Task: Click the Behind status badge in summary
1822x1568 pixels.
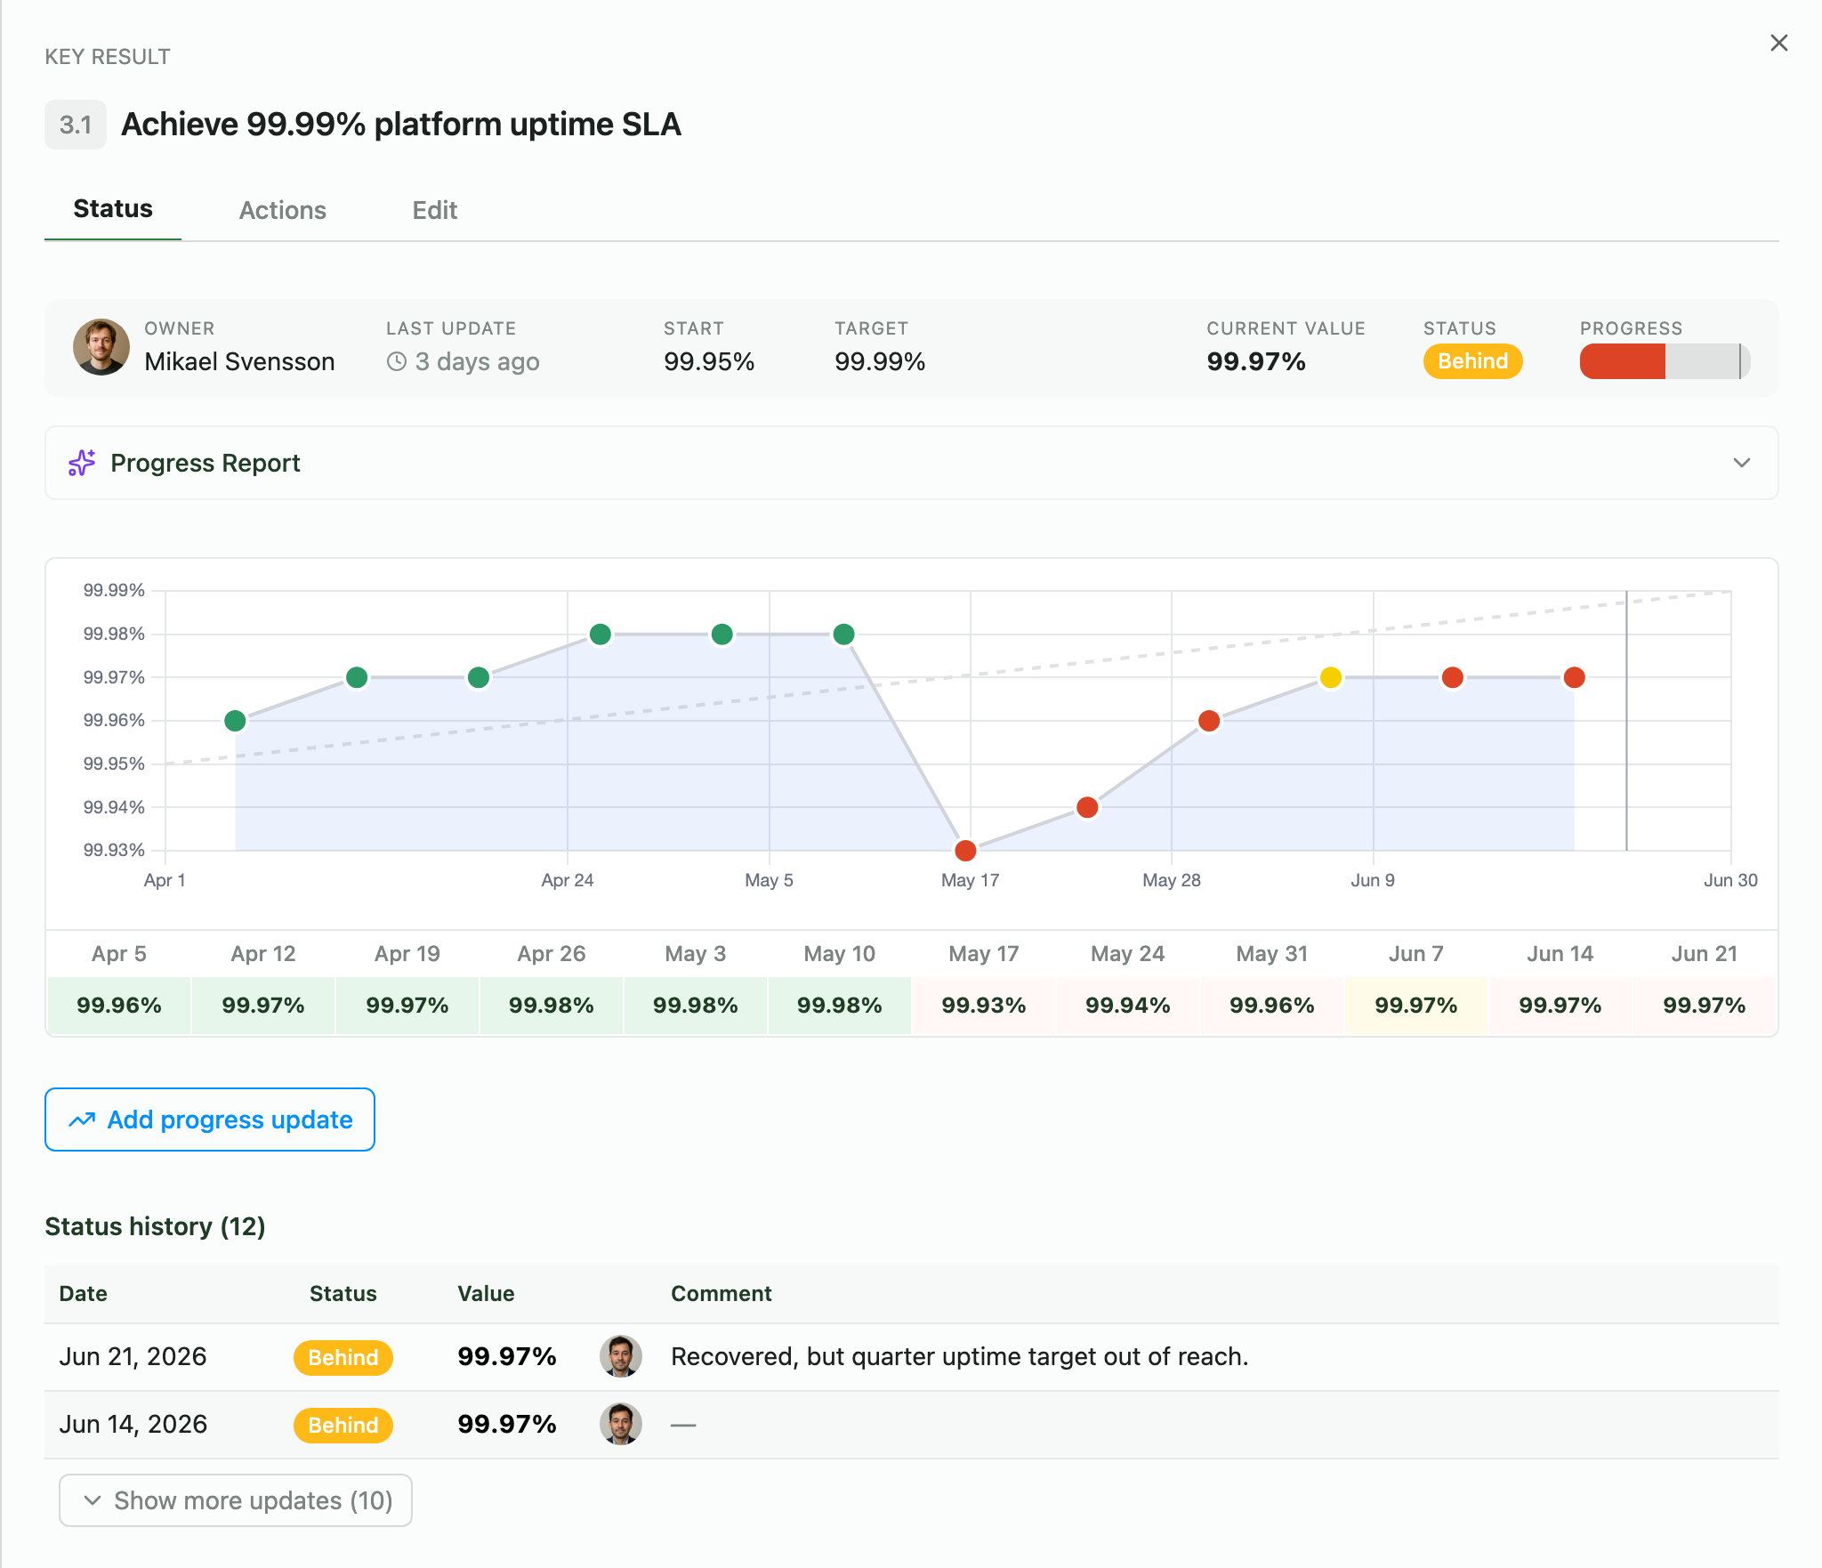Action: 1472,361
